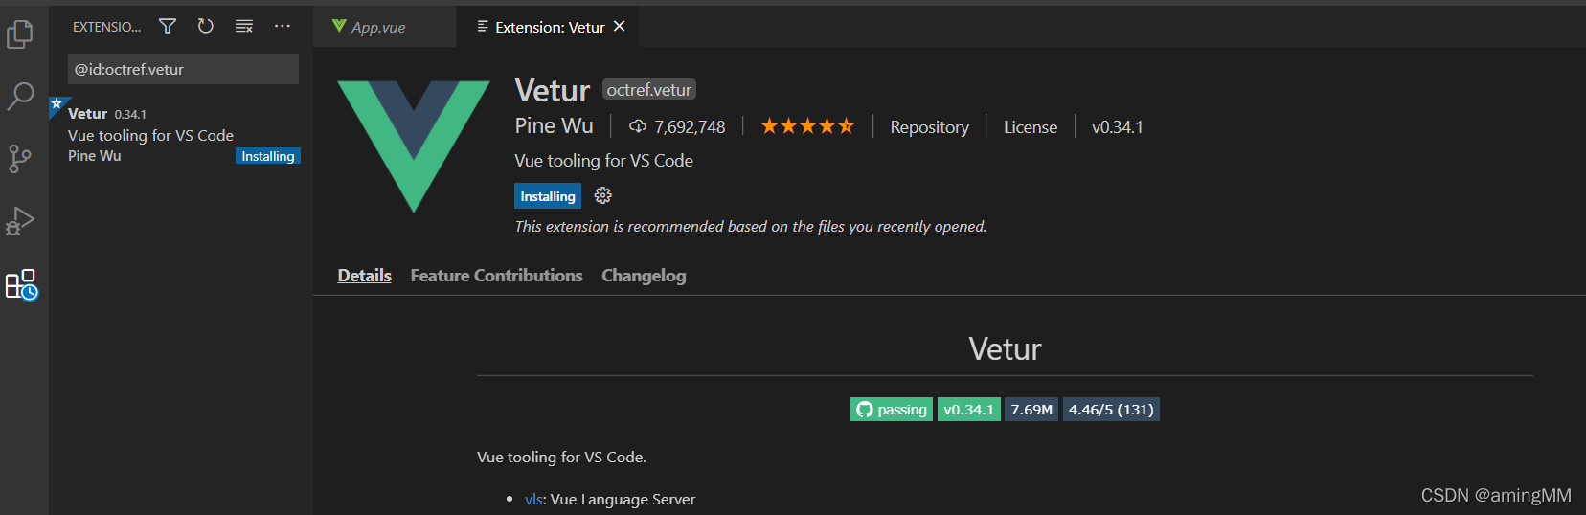Viewport: 1586px width, 515px height.
Task: Click the 7.69M downloads badge
Action: coord(1031,410)
